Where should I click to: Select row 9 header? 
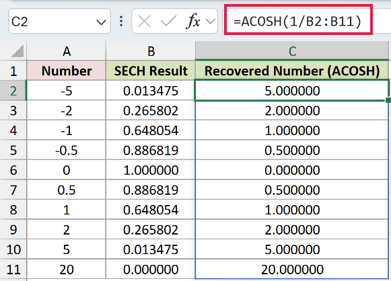tap(13, 229)
